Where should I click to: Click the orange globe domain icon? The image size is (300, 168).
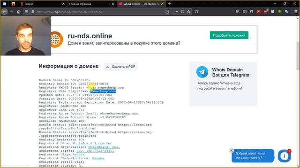tap(57, 39)
